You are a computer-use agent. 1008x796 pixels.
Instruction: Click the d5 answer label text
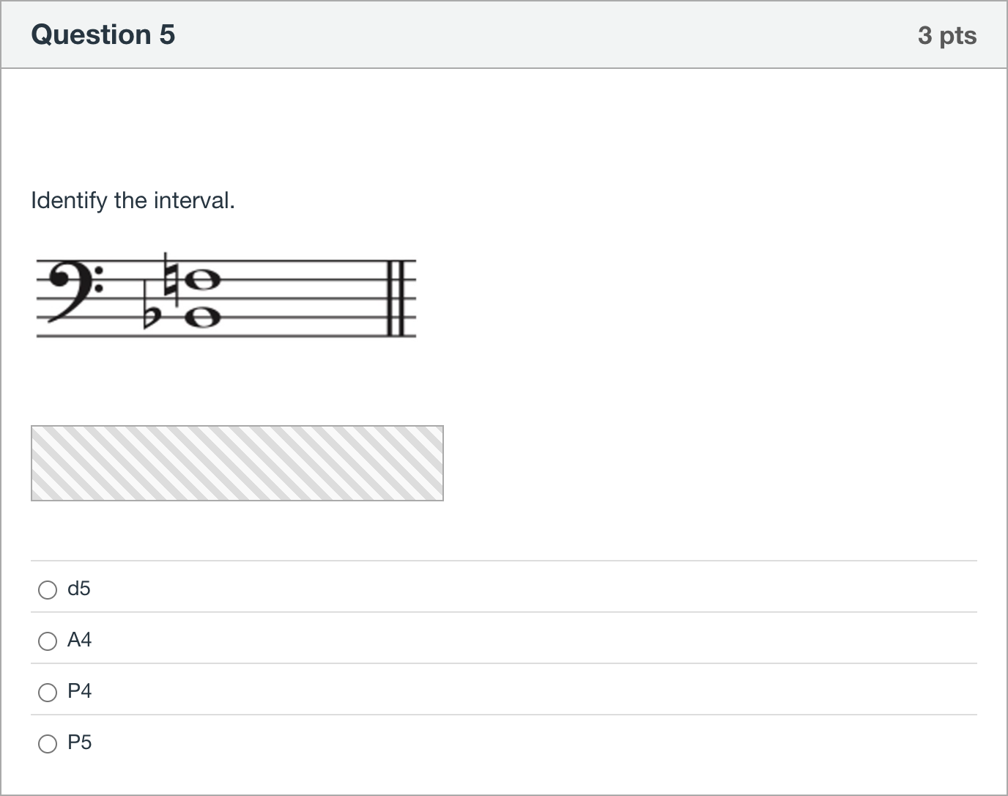[x=79, y=589]
